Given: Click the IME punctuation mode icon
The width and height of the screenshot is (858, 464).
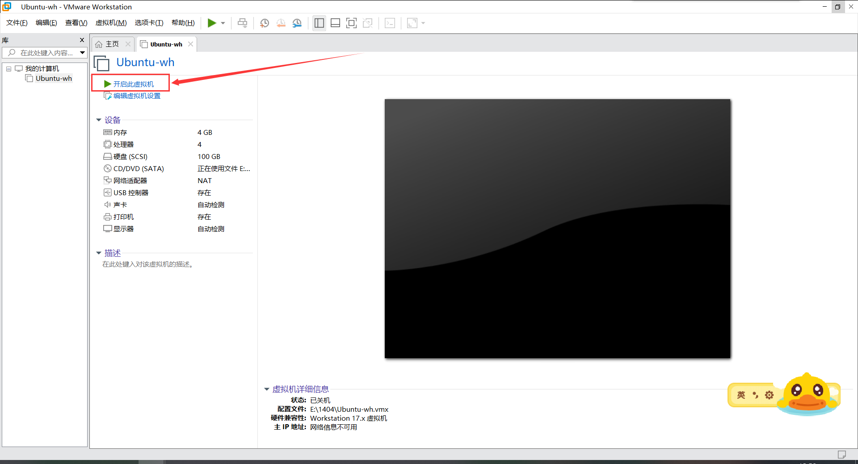Looking at the screenshot, I should pyautogui.click(x=755, y=395).
